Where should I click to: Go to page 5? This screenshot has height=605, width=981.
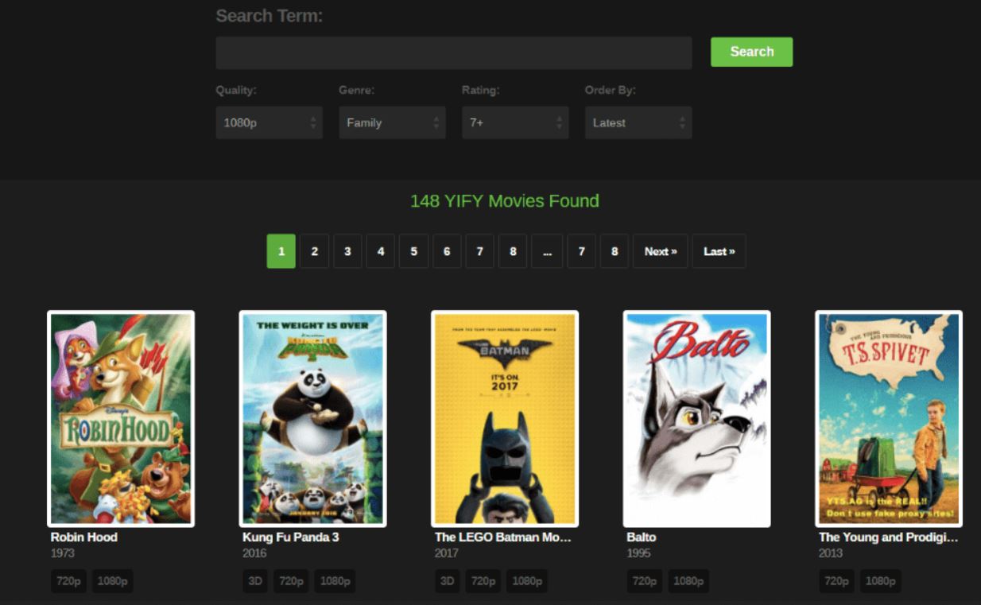pos(413,251)
